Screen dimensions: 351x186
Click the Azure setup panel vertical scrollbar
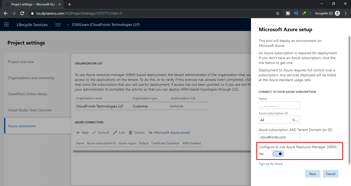coord(349,100)
